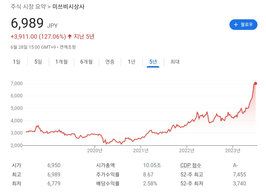Click the 52-주 최저 value 3,740

[240, 184]
